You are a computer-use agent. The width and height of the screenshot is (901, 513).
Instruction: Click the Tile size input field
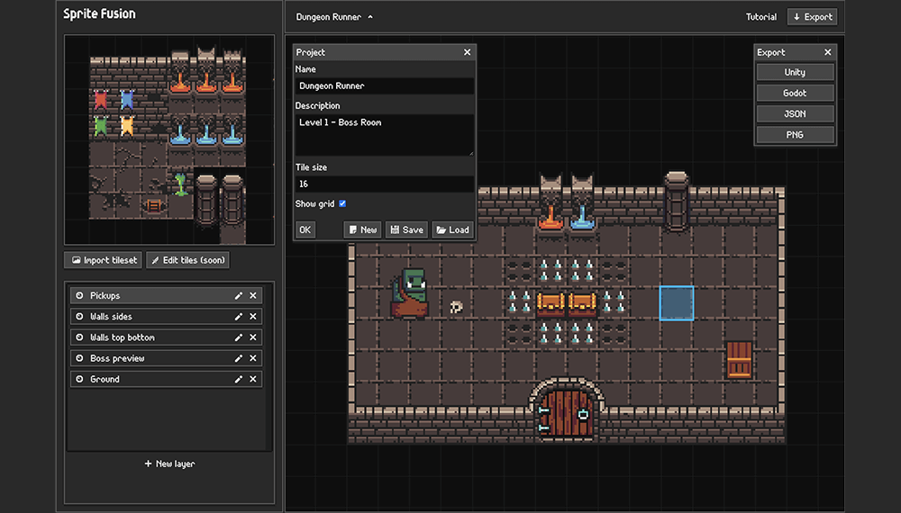pos(384,184)
